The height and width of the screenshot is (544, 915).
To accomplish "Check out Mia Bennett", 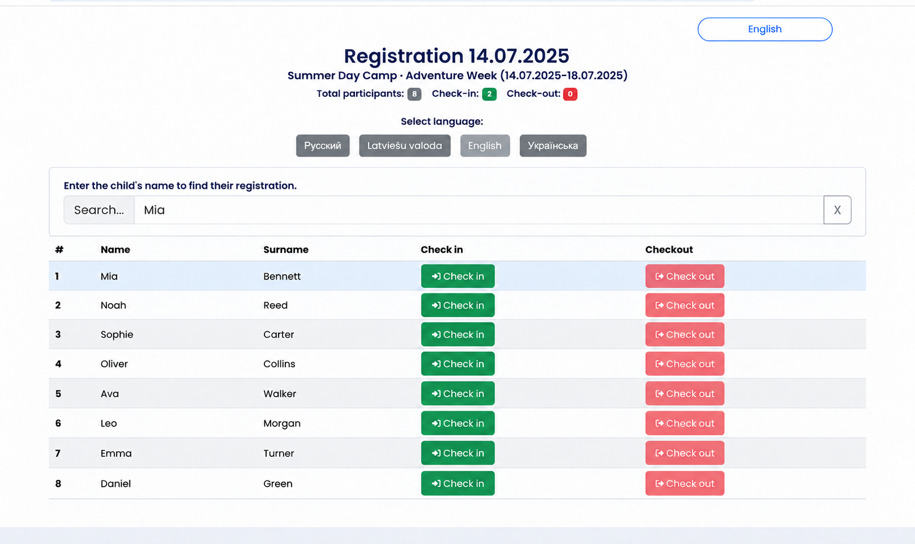I will 685,276.
